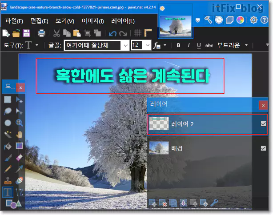Toggle italic text formatting
This screenshot has width=273, height=215.
pos(189,45)
